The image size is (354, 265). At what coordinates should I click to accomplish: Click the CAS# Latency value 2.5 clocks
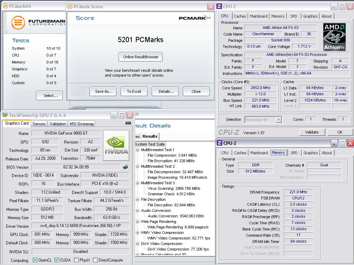click(x=298, y=204)
